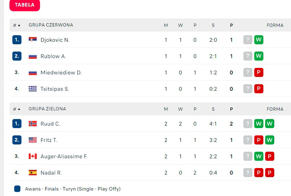The height and width of the screenshot is (196, 291).
Task: Open Miedwiediew D. player page
Action: click(x=61, y=73)
